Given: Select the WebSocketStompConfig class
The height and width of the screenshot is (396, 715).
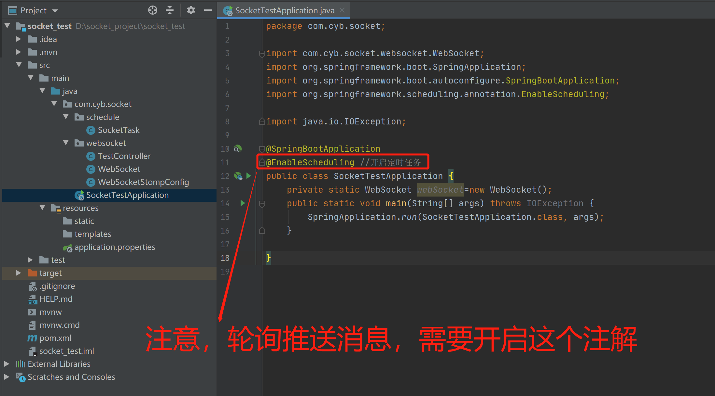Looking at the screenshot, I should pos(143,182).
